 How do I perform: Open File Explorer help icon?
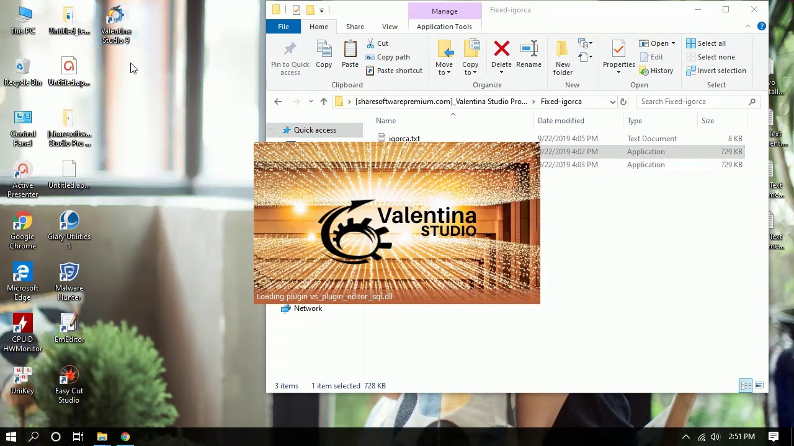pyautogui.click(x=762, y=26)
